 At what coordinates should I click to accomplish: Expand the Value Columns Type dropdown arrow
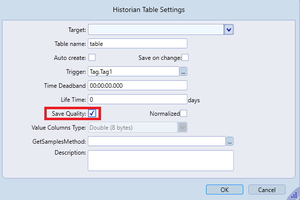click(x=183, y=127)
